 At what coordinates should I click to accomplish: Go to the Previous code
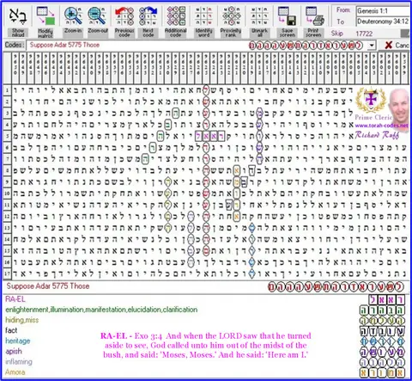124,22
